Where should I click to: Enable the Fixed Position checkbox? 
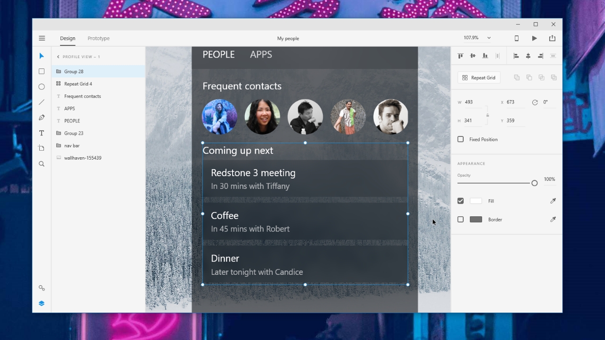click(x=460, y=139)
